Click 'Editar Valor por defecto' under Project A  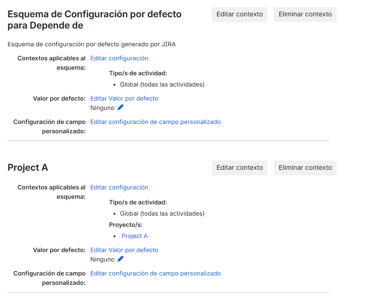[x=124, y=250]
